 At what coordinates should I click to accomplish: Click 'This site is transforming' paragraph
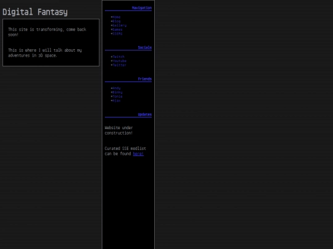[47, 32]
